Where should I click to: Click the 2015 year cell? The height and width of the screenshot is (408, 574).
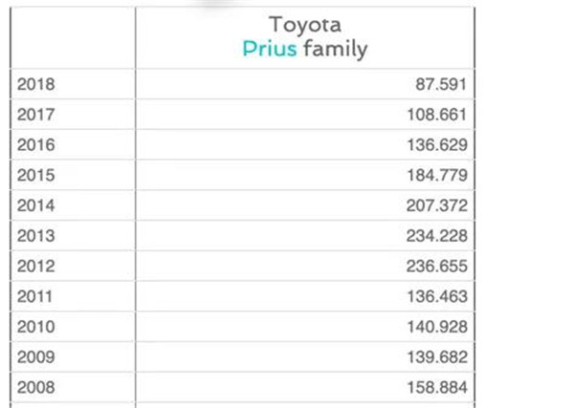point(36,176)
